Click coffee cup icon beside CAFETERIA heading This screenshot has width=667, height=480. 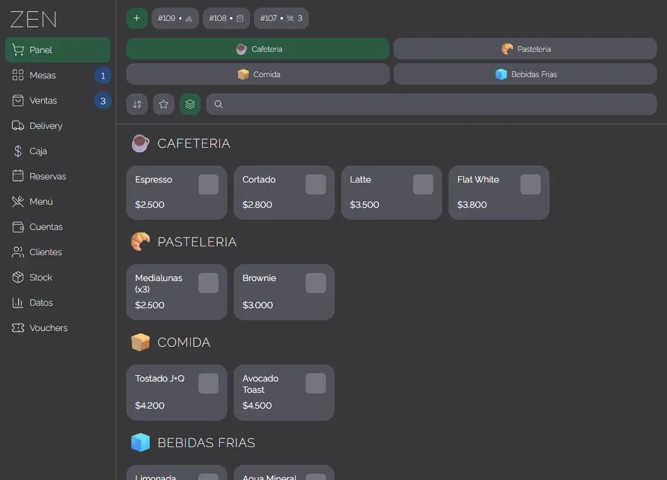140,143
